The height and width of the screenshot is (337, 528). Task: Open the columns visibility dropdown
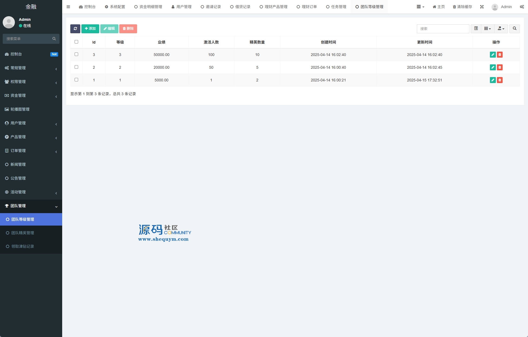point(487,29)
